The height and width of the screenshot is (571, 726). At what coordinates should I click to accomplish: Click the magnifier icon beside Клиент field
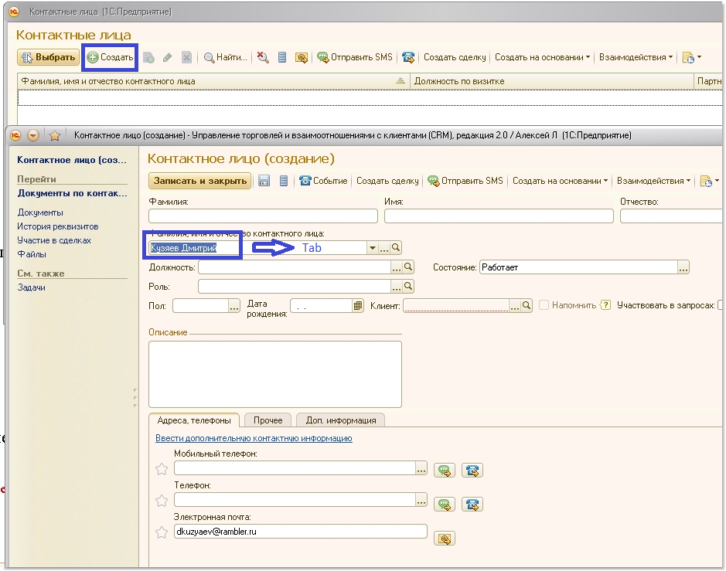point(527,306)
